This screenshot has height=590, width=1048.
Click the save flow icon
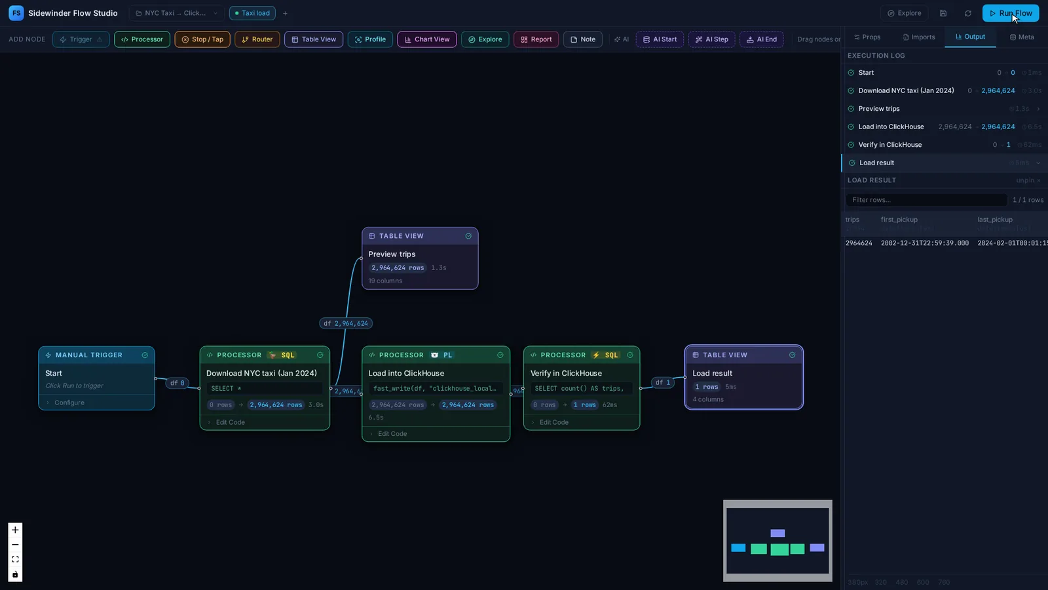coord(943,13)
